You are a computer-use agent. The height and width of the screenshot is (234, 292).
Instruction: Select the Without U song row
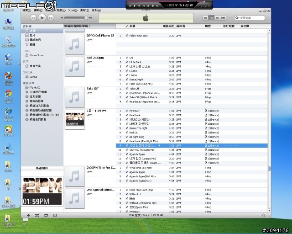pyautogui.click(x=192, y=194)
